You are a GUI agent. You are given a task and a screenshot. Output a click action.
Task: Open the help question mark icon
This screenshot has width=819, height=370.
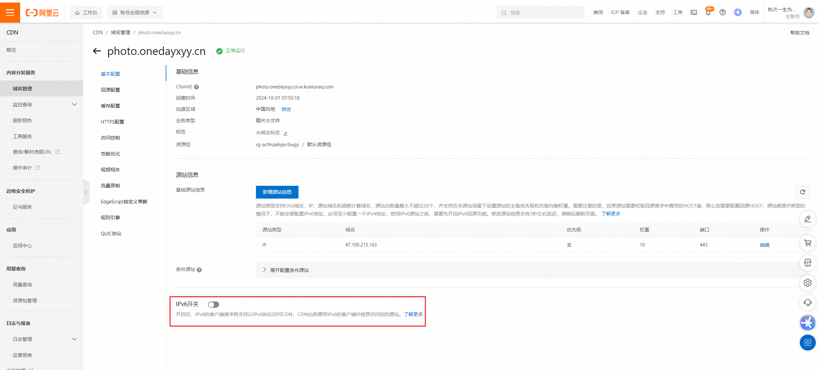pyautogui.click(x=722, y=12)
